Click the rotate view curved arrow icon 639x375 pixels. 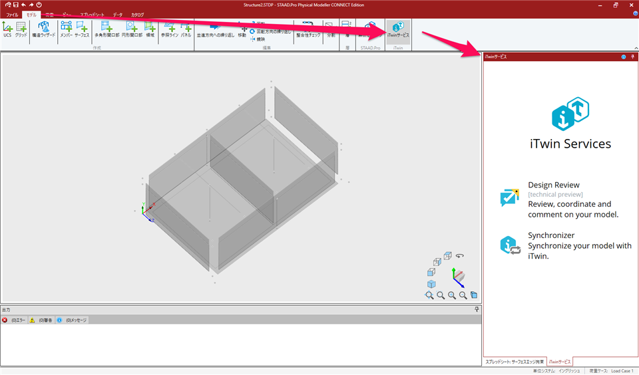click(460, 256)
